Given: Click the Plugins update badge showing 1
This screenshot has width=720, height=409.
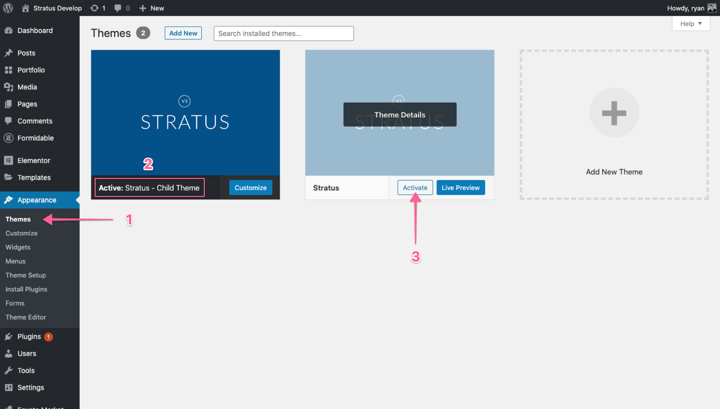Looking at the screenshot, I should tap(49, 337).
